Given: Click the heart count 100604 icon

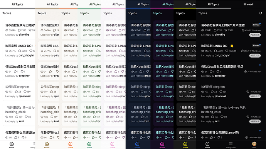Looking at the screenshot, I should [226, 51].
